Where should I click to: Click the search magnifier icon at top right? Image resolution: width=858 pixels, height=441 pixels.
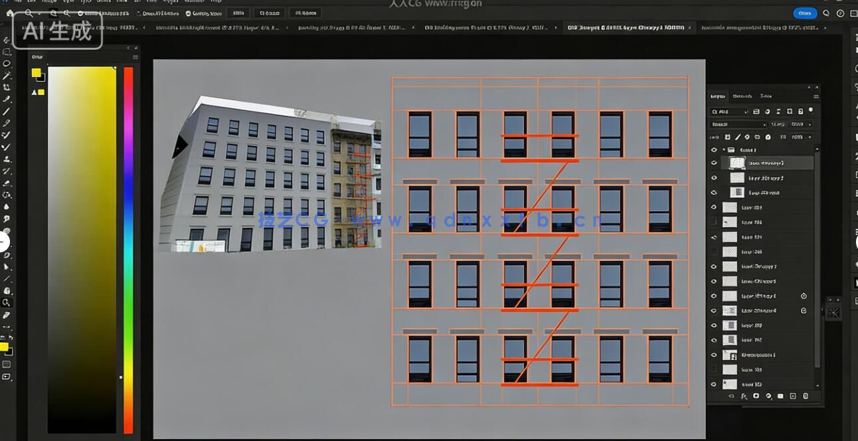tap(826, 13)
